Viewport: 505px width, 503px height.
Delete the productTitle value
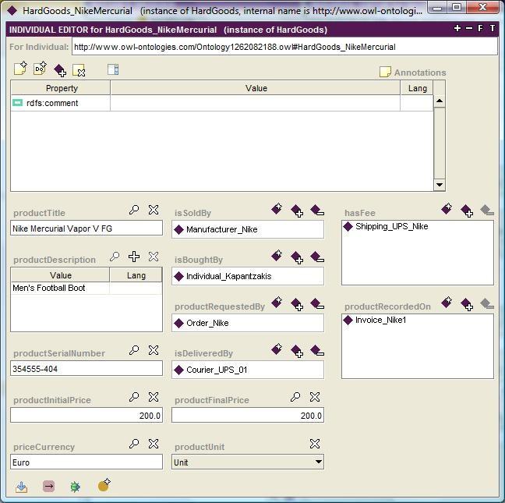(154, 210)
